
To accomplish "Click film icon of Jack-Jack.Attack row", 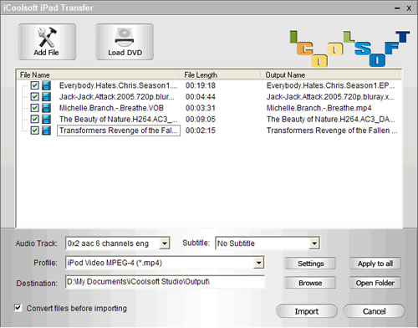I will (46, 97).
